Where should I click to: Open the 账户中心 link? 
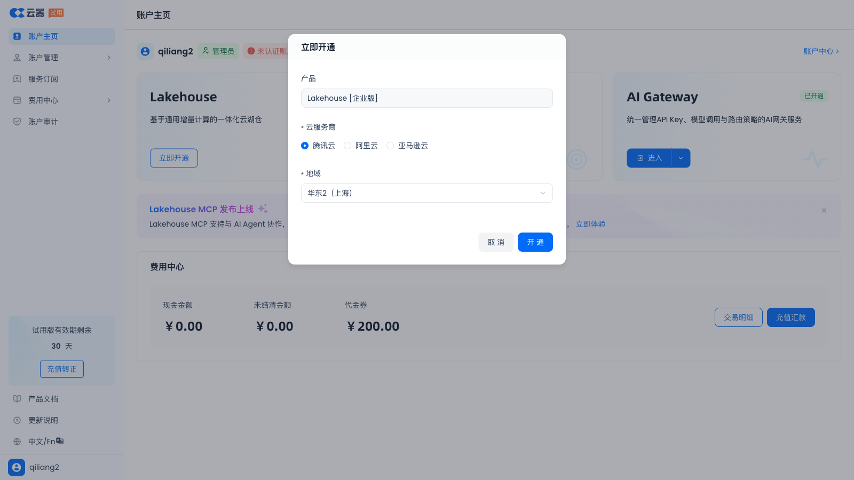pyautogui.click(x=821, y=51)
